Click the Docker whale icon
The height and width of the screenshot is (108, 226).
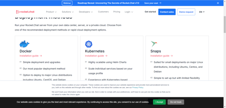tap(24, 44)
